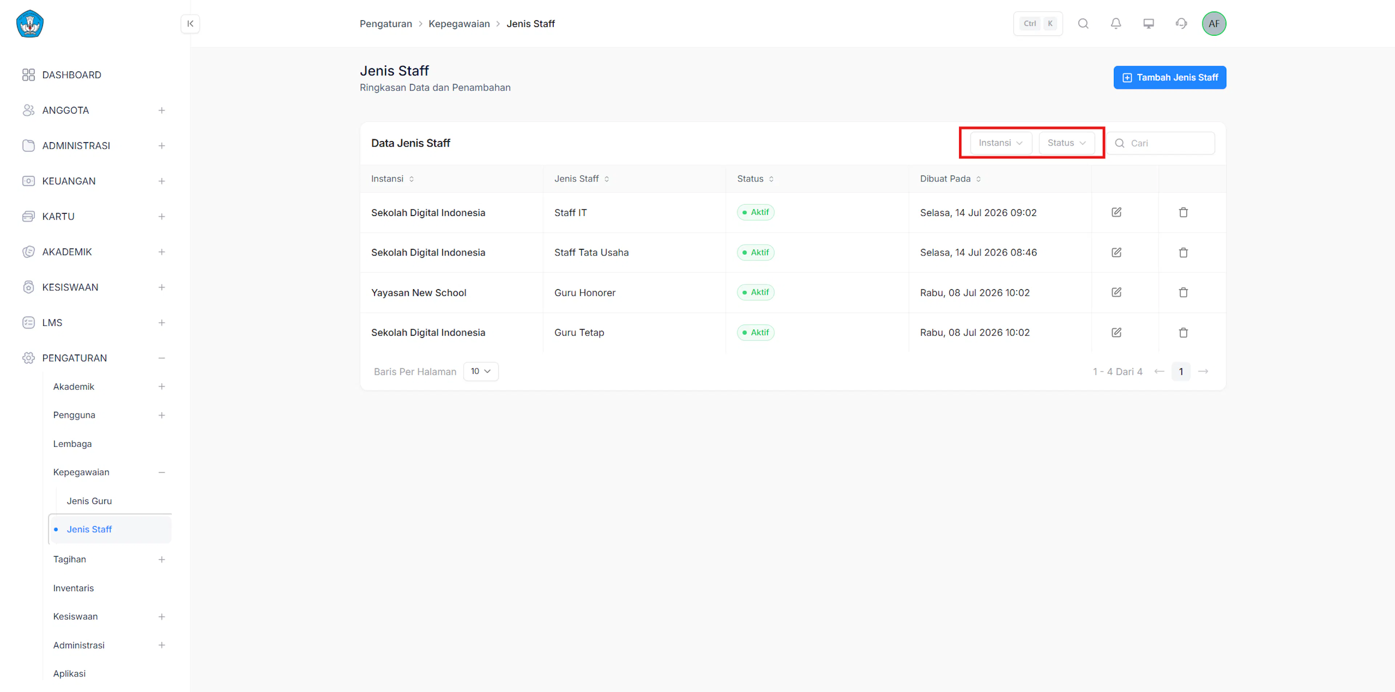Expand the Tagihan submenu
This screenshot has height=692, width=1395.
(161, 560)
